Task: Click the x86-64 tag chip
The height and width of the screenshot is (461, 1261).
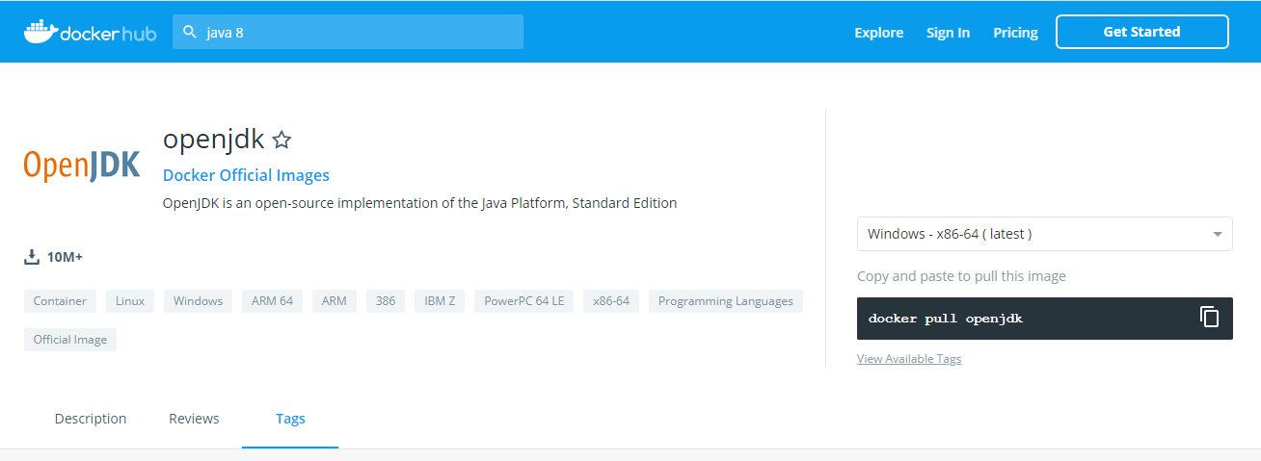Action: point(611,301)
